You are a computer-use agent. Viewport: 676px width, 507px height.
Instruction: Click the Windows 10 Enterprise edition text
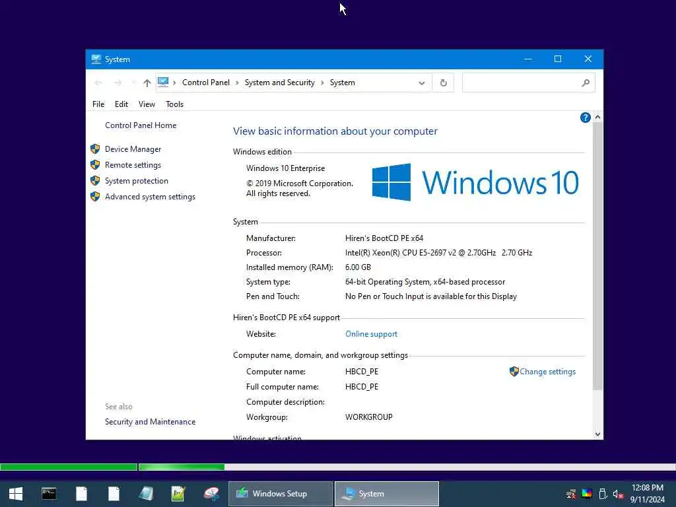click(285, 168)
